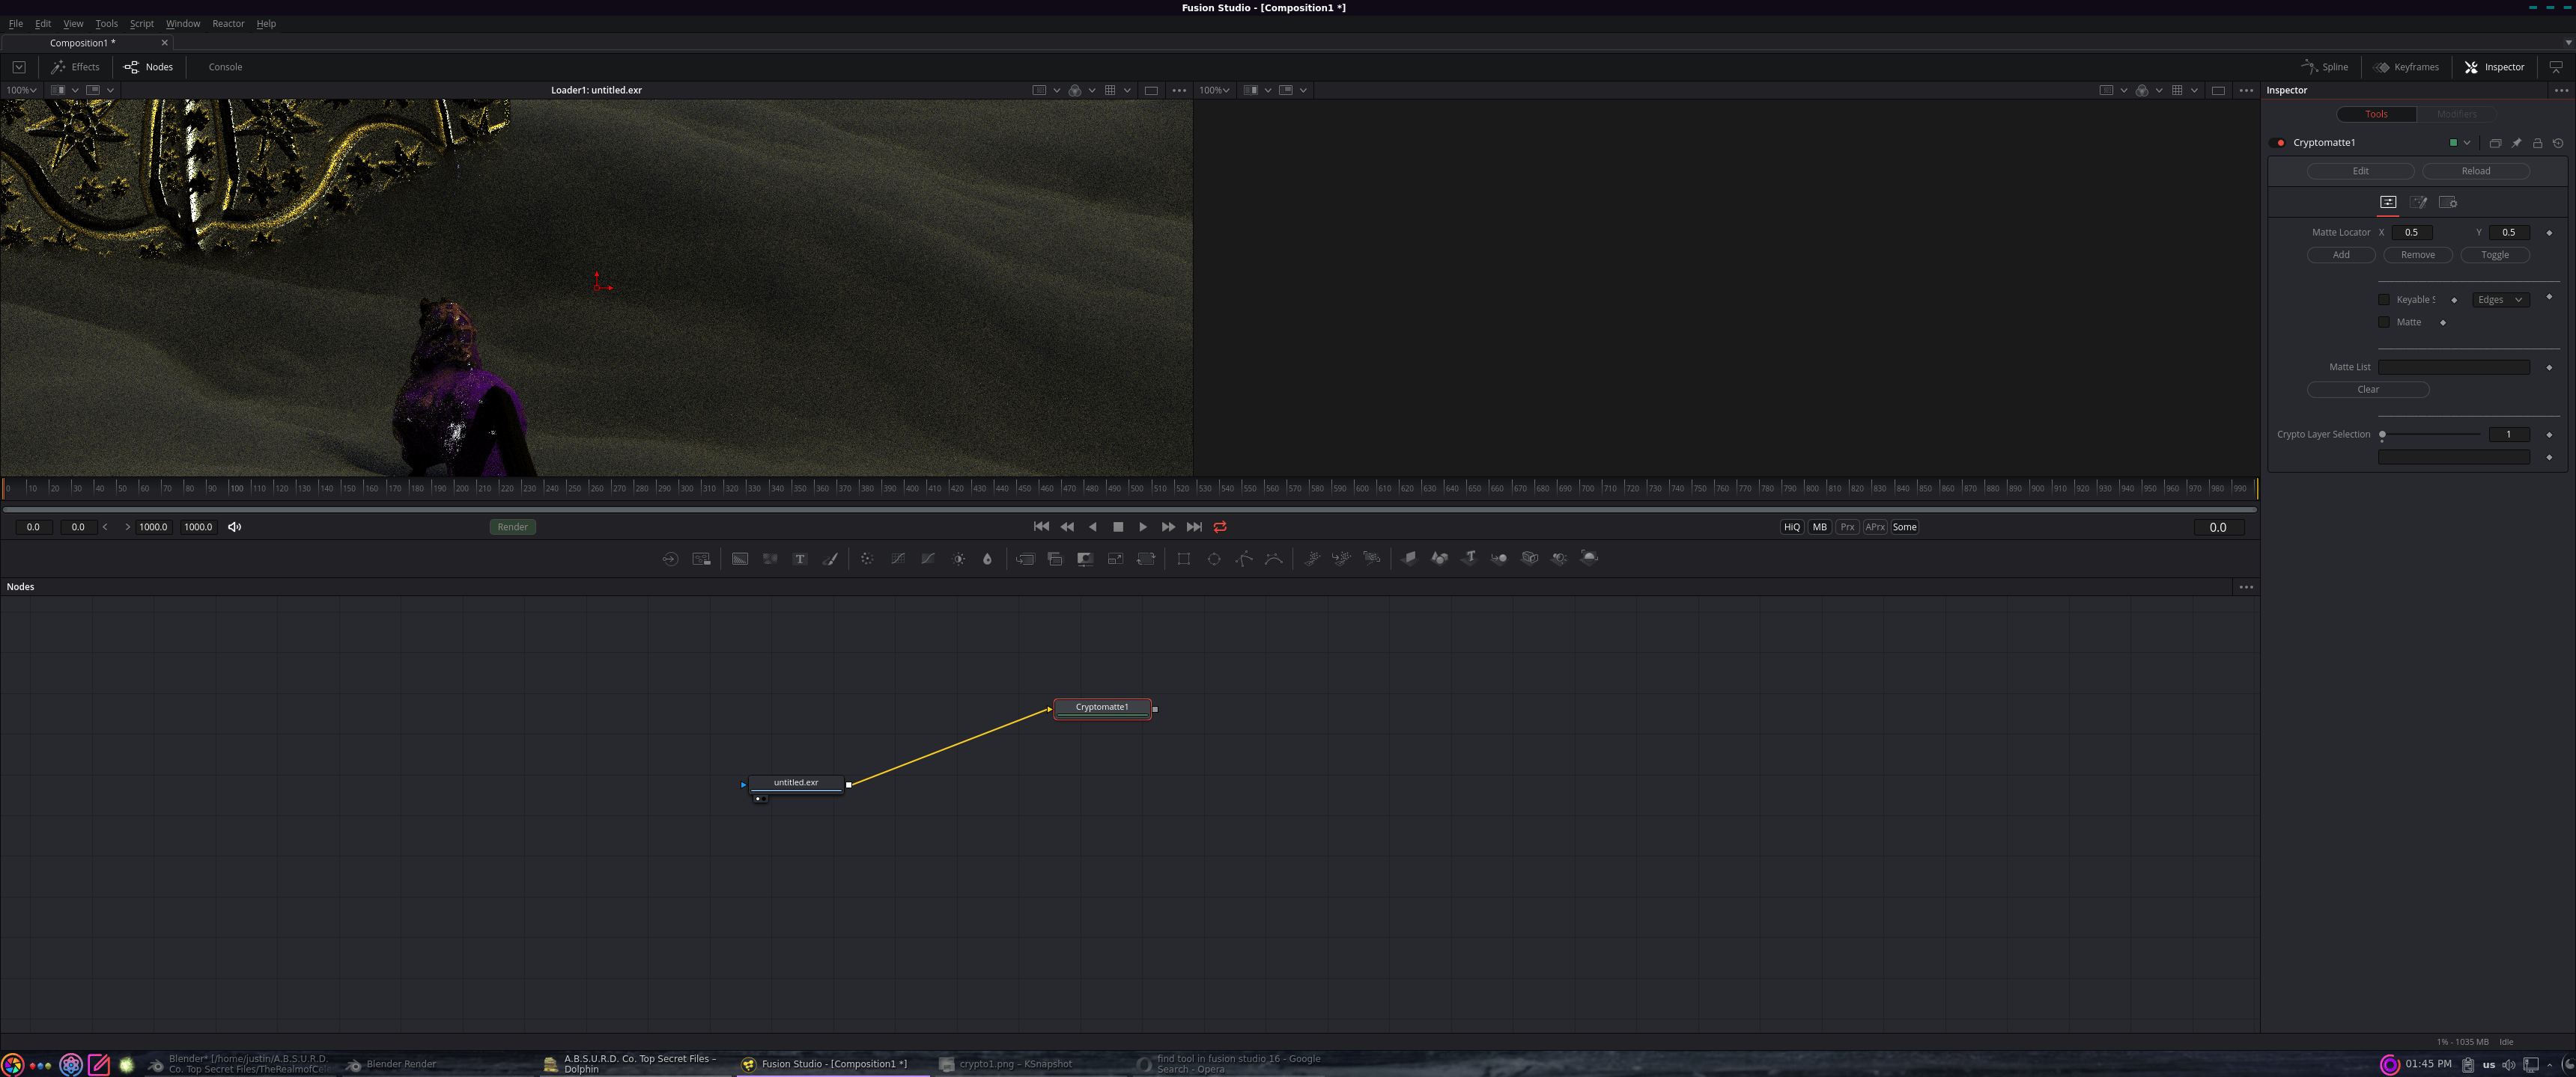
Task: Open the layout dropdown beside Effects
Action: point(19,67)
